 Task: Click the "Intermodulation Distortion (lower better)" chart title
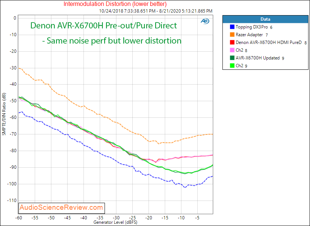(x=115, y=4)
